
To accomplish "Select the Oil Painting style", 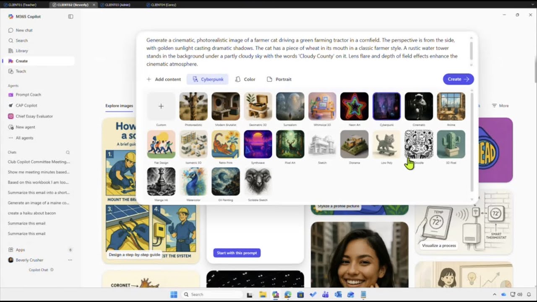I will pos(226,182).
